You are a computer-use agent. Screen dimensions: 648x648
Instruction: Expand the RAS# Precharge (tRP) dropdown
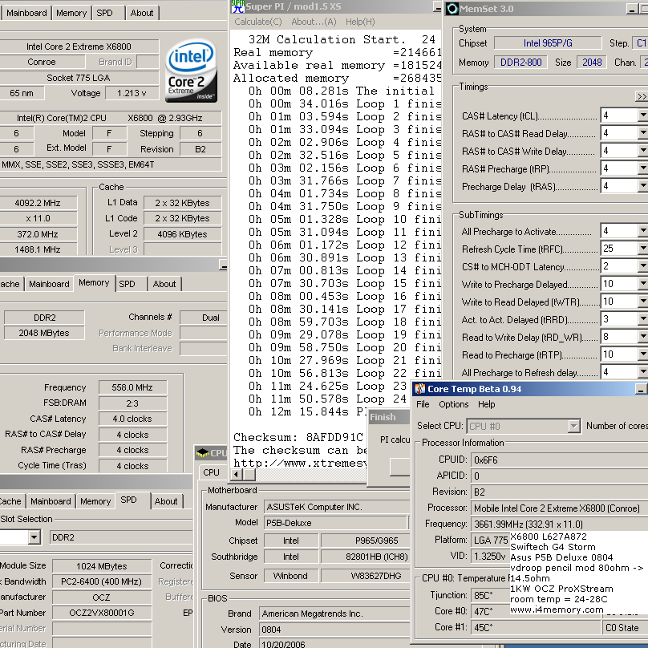(x=643, y=168)
